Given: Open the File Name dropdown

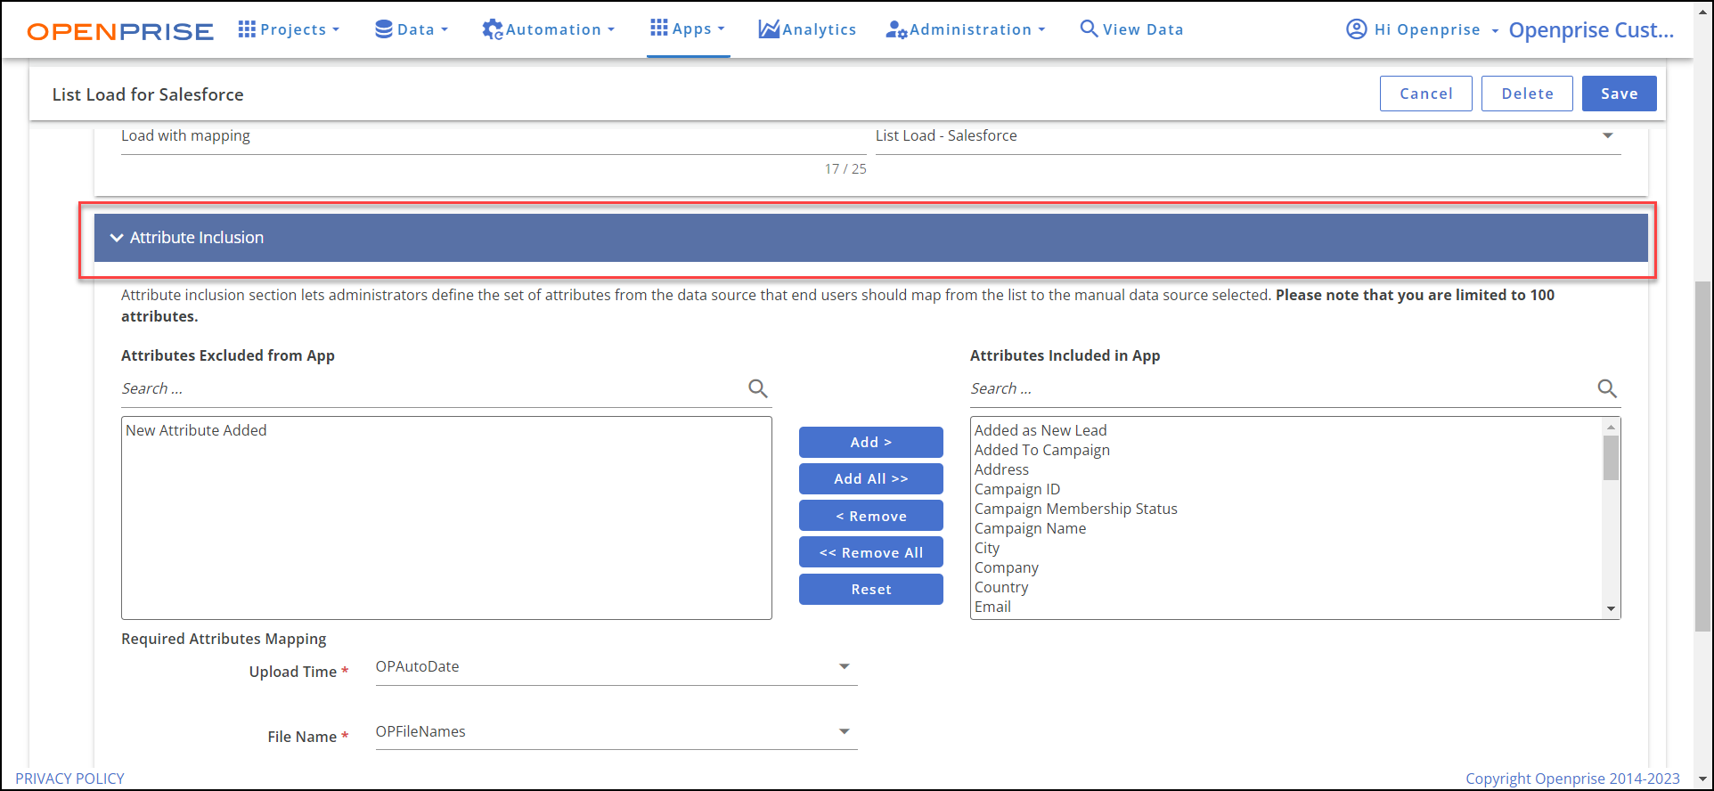Looking at the screenshot, I should point(616,732).
